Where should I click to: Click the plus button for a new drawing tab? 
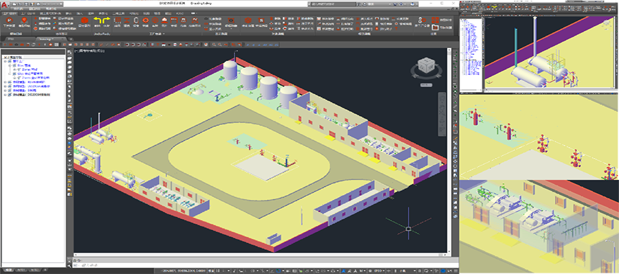(71, 39)
